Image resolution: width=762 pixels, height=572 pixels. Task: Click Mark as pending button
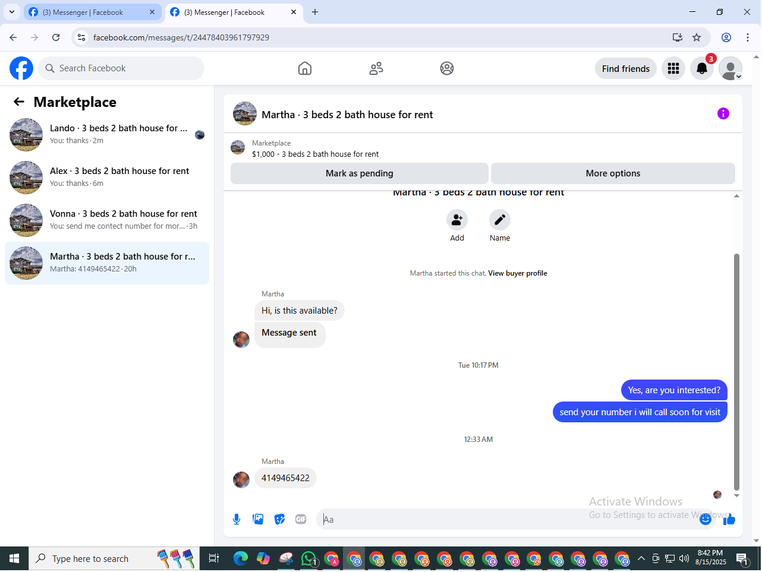[360, 173]
